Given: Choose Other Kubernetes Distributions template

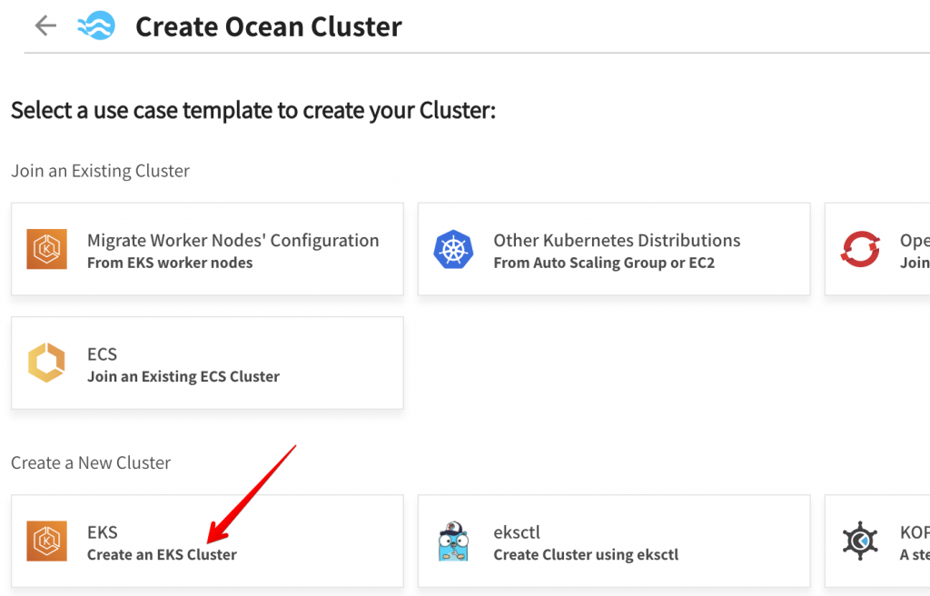Looking at the screenshot, I should (x=614, y=249).
